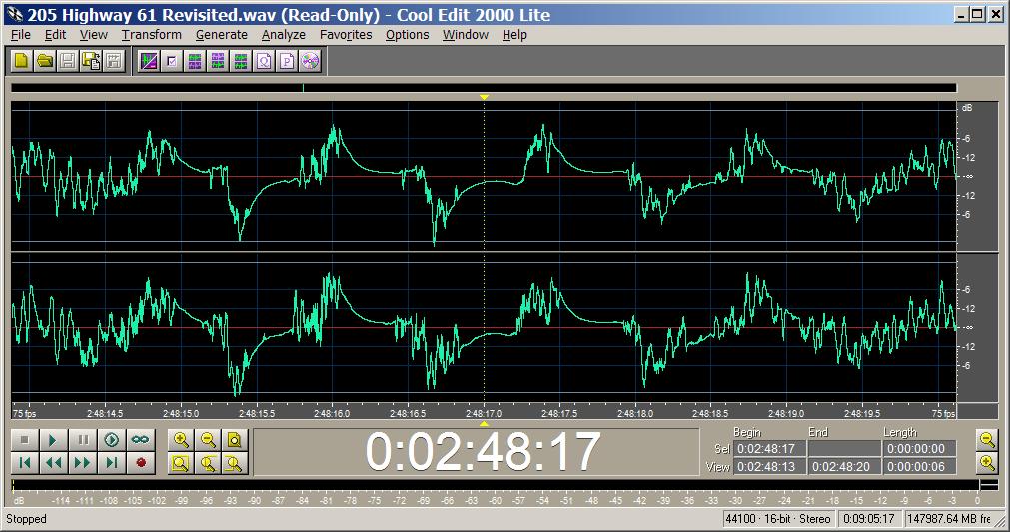
Task: Open a file using the yellow folder icon
Action: tap(44, 61)
